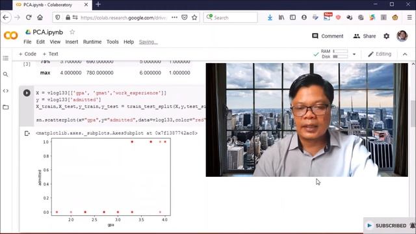
Task: Open the Files folder sidebar icon
Action: pos(6,107)
